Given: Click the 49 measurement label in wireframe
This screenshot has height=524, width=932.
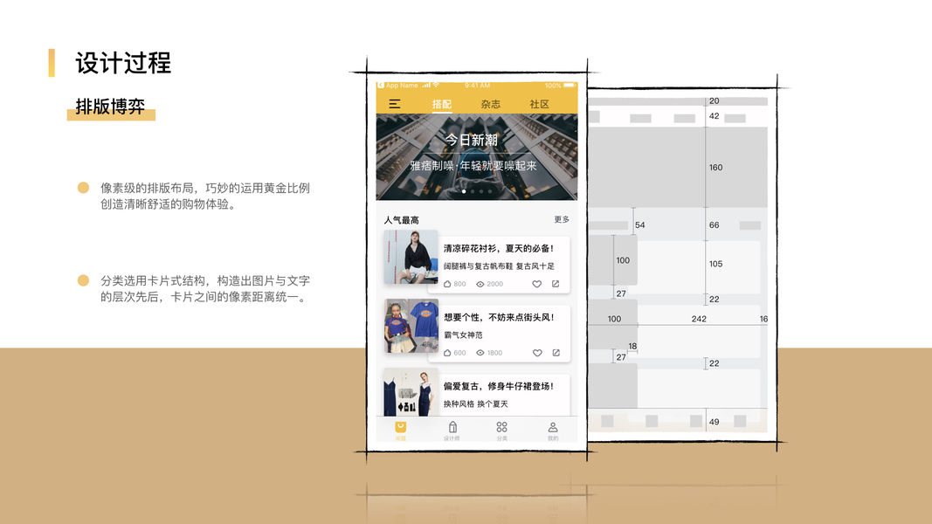Looking at the screenshot, I should coord(714,422).
